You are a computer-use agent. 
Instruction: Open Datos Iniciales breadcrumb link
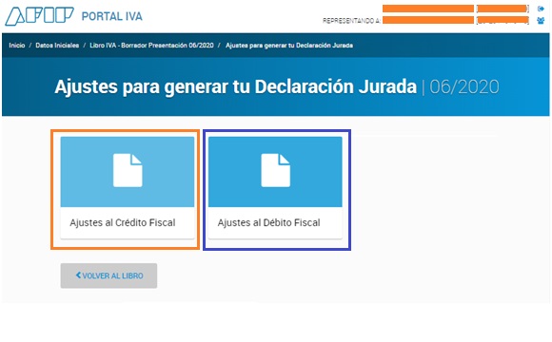click(57, 46)
